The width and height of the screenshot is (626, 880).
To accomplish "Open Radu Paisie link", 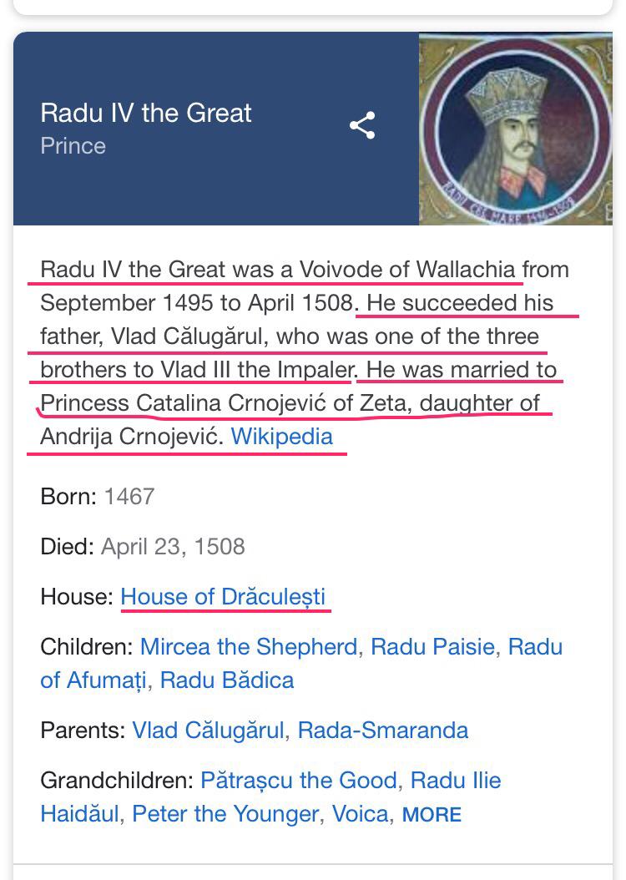I will pyautogui.click(x=432, y=646).
